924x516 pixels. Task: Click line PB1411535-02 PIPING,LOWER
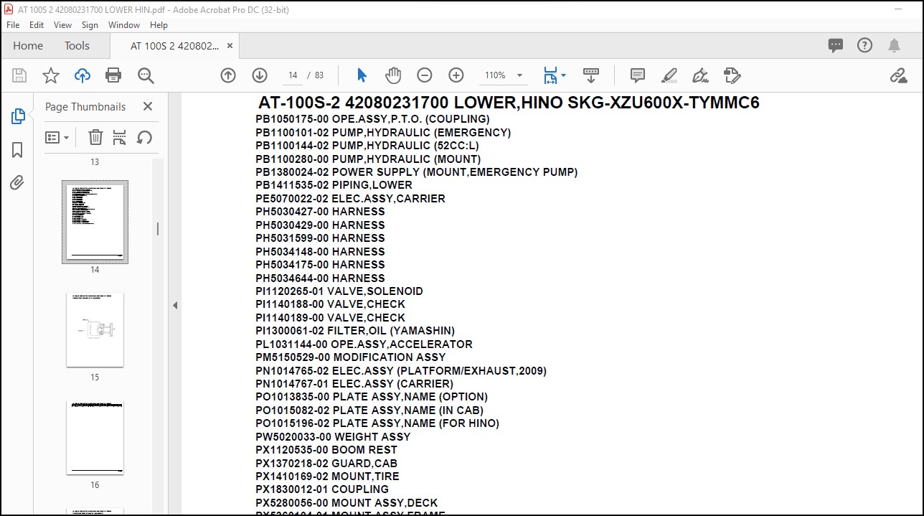(334, 185)
